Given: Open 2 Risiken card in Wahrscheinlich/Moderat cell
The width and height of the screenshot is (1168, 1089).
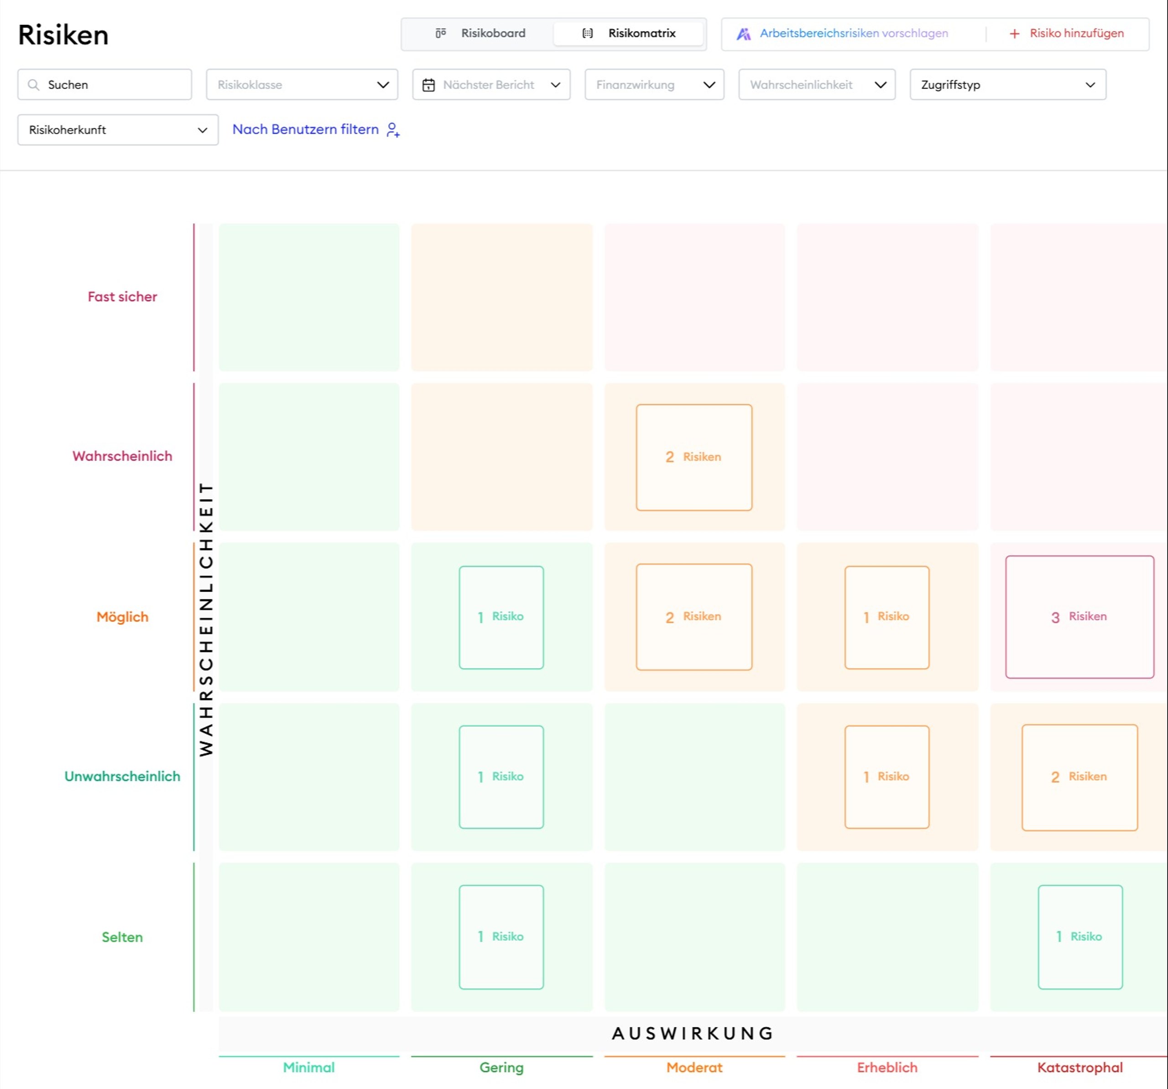Looking at the screenshot, I should pos(694,457).
